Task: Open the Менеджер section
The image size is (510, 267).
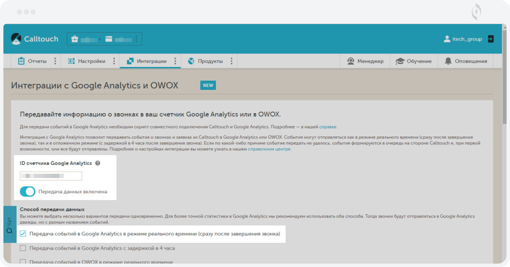Action: 365,61
